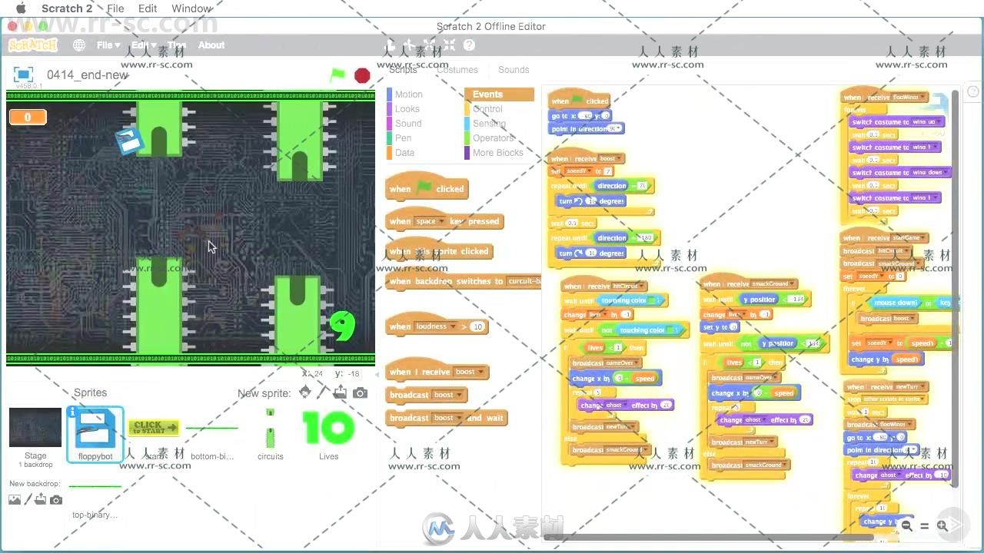Open the File menu in Scratch
Viewport: 984px width, 553px height.
coord(108,45)
